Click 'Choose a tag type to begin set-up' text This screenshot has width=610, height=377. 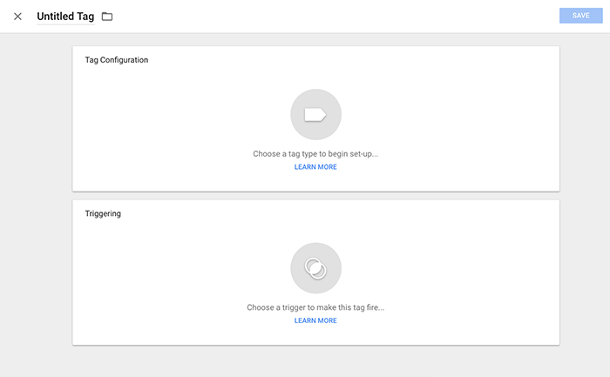tap(315, 154)
